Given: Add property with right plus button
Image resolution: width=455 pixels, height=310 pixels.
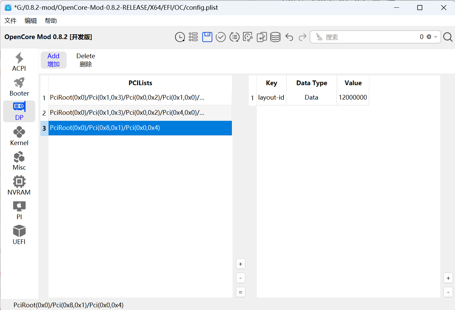Looking at the screenshot, I should [448, 278].
